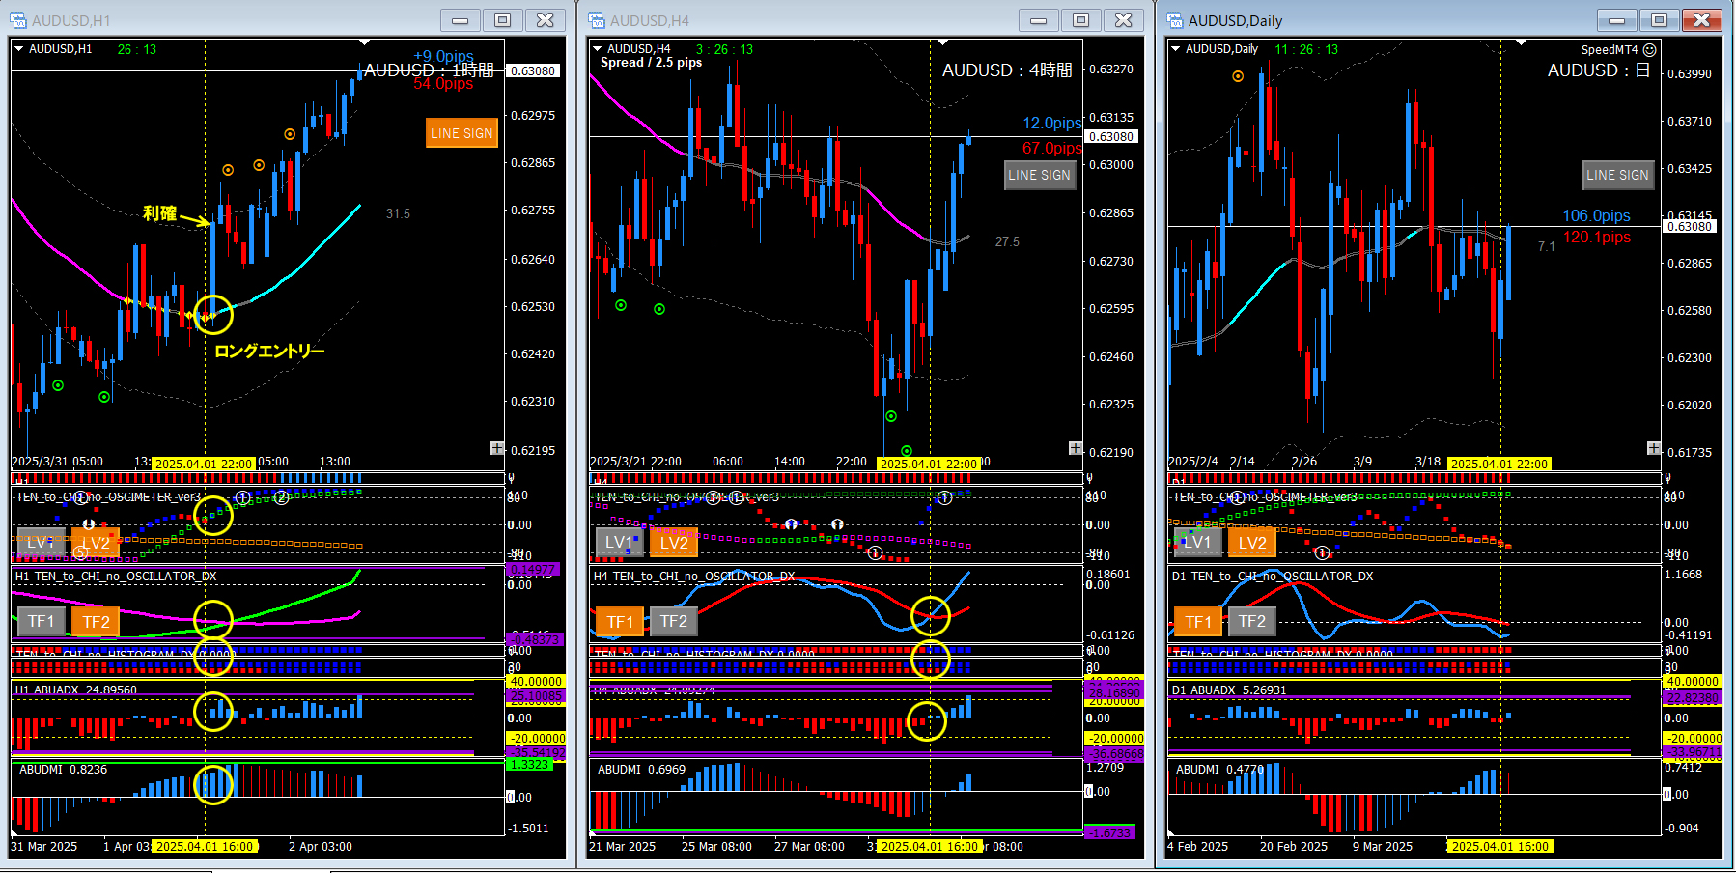Viewport: 1736px width, 873px height.
Task: Click "D1 TEN_to_CHI_no_OSCILLATOR_DX" label
Action: click(x=1273, y=577)
